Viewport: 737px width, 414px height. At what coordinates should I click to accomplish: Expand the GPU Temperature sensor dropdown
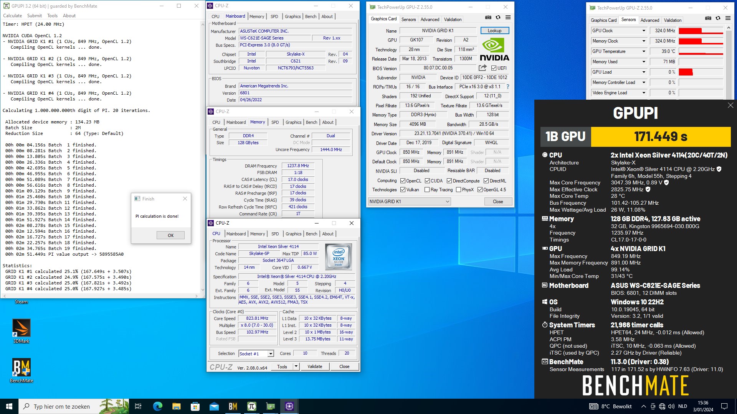tap(644, 51)
